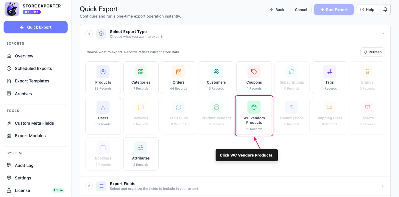Screen dimensions: 399x197
Task: Collapse the Select Export Type section chevron
Action: (x=383, y=34)
